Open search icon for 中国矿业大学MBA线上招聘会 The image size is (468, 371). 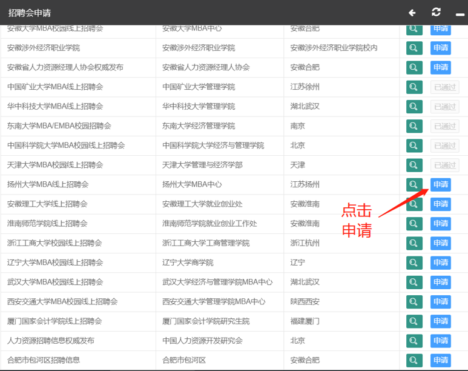[x=414, y=87]
